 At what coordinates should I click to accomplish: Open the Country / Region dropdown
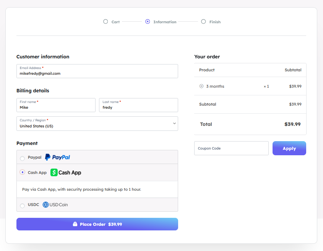(97, 124)
